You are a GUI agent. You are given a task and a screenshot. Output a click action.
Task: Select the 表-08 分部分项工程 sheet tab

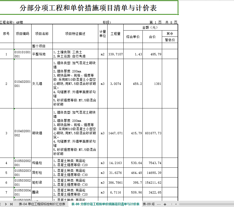click(x=105, y=204)
